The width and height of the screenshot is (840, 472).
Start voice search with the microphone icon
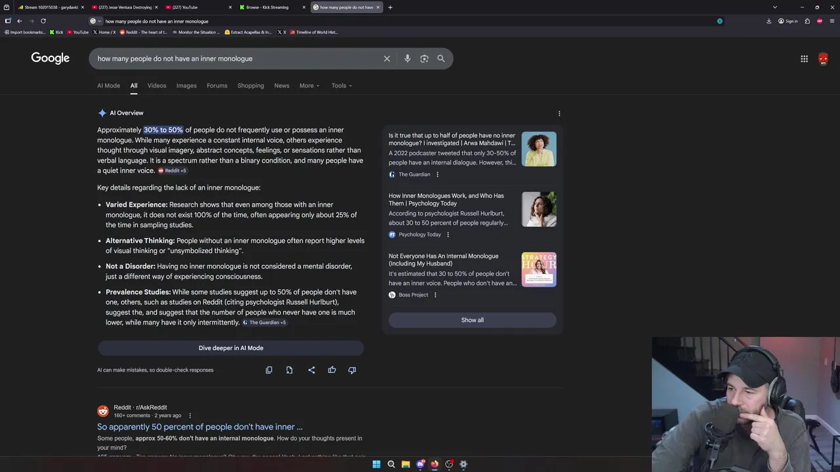[407, 58]
